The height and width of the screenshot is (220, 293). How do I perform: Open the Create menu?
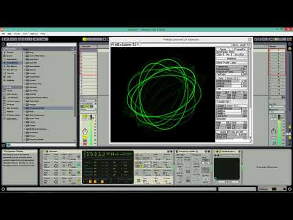[x=17, y=34]
